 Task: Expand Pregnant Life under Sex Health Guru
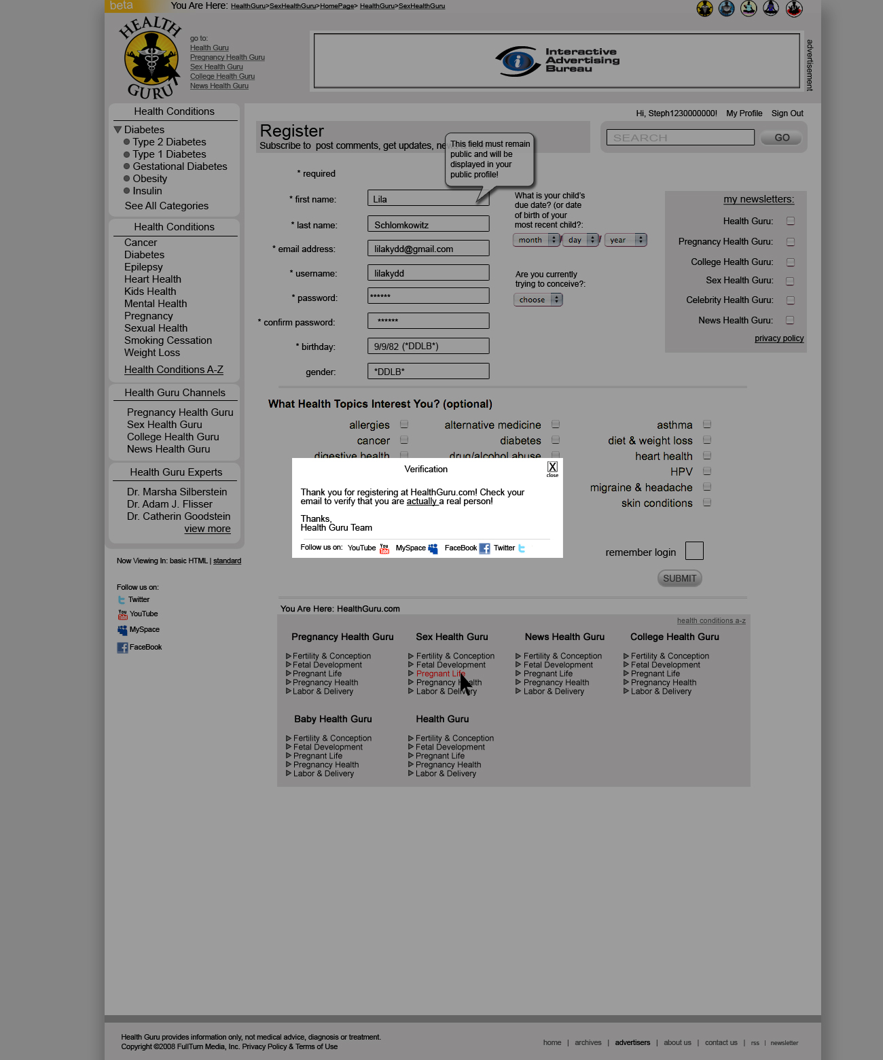(x=440, y=673)
